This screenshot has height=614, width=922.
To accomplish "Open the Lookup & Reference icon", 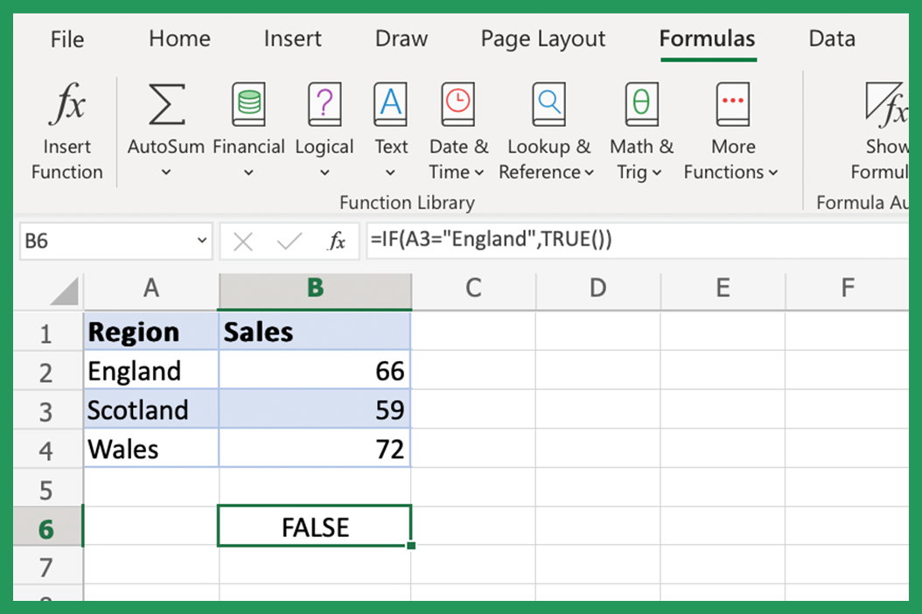I will tap(548, 105).
